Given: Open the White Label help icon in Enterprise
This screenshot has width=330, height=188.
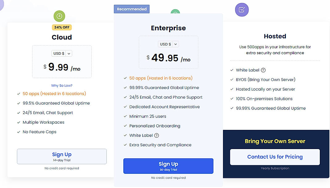Looking at the screenshot, I should [x=156, y=135].
